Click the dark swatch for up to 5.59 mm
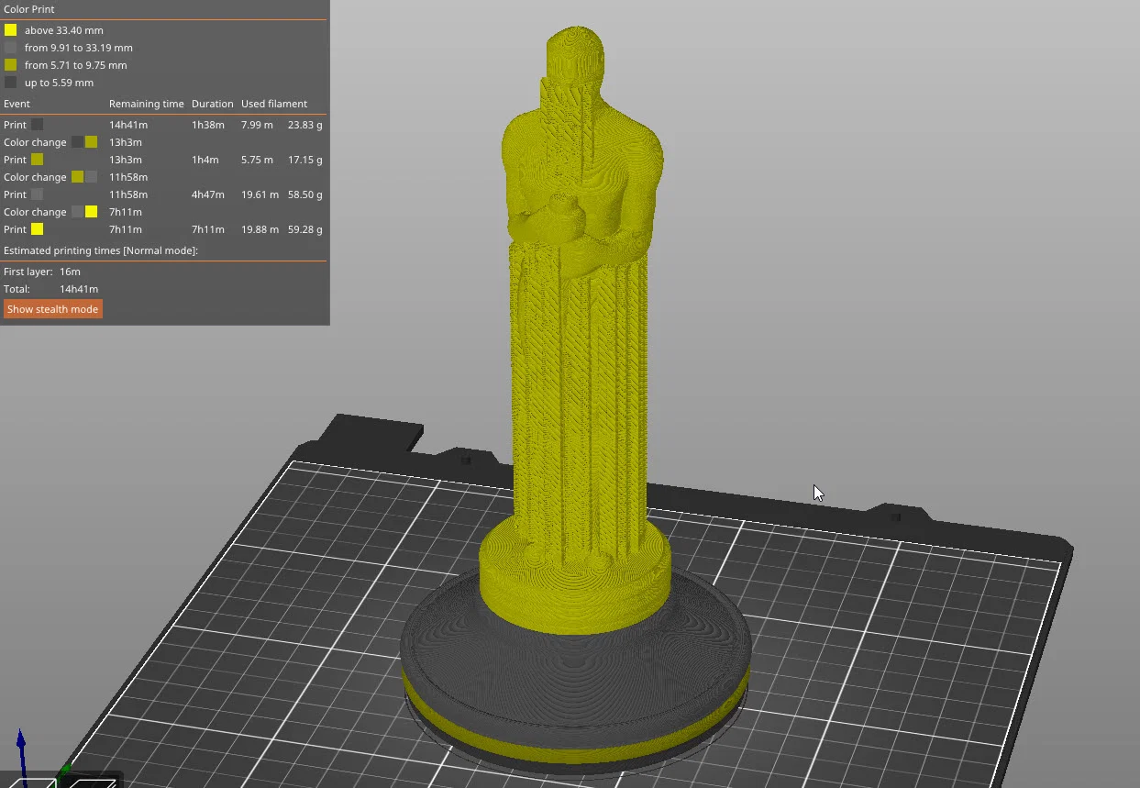This screenshot has height=788, width=1140. [10, 83]
